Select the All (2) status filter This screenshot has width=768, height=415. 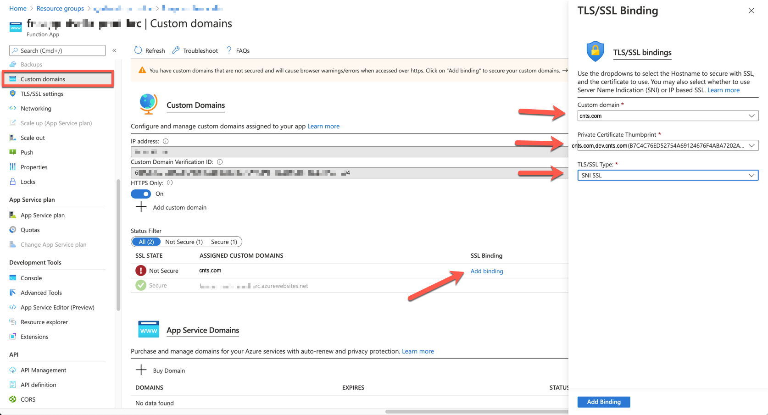[x=146, y=242]
